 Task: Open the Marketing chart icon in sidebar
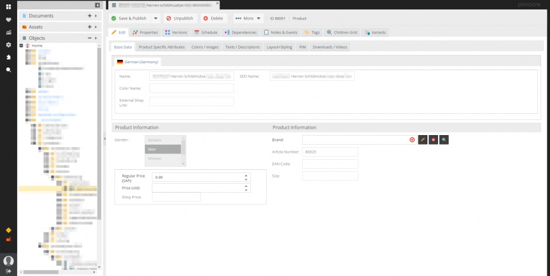pos(9,32)
